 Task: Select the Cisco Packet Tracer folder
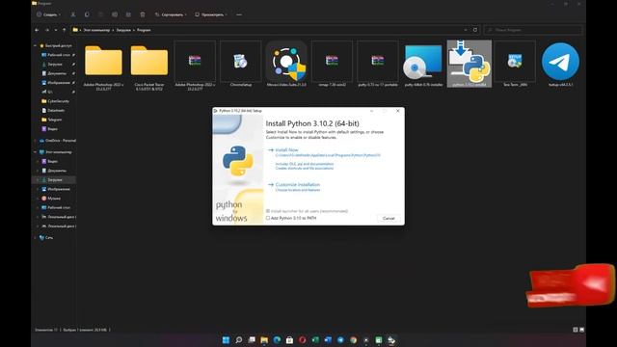[x=148, y=67]
